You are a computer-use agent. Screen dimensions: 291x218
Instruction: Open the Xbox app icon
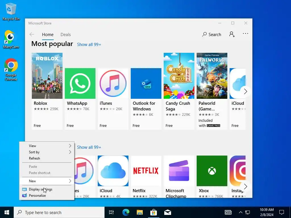pos(212,171)
